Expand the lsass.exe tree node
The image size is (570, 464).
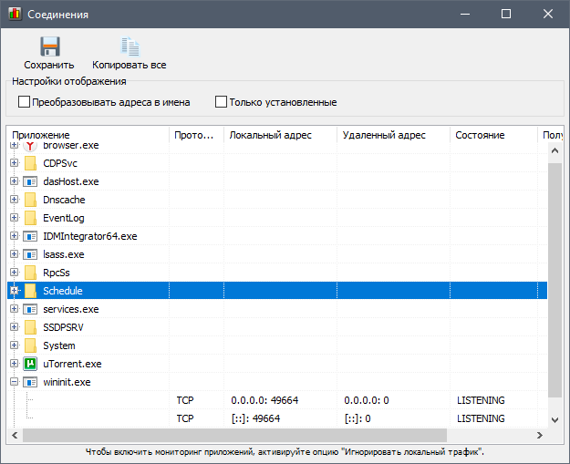pyautogui.click(x=15, y=254)
